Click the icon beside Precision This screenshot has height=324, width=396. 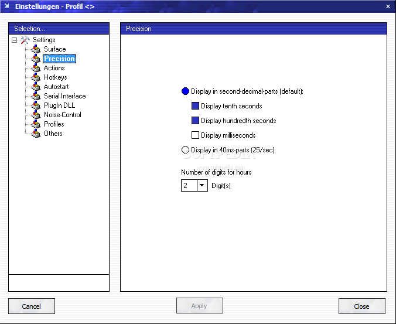(x=36, y=59)
